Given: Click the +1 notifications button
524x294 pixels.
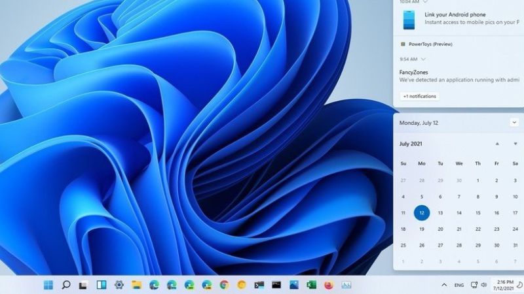Looking at the screenshot, I should 419,96.
